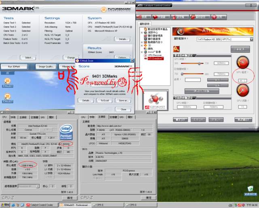The image size is (259, 208).
Task: Click Change... under Settings in 3DMark05
Action: [x=71, y=58]
